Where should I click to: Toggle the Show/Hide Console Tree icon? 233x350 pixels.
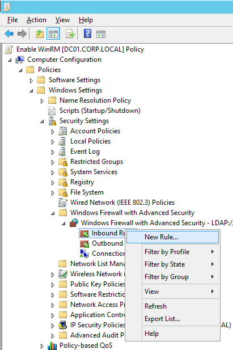pyautogui.click(x=53, y=34)
